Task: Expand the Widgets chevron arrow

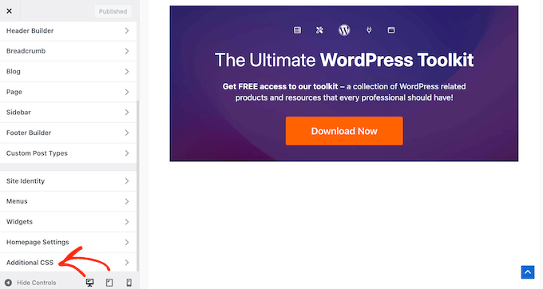Action: coord(127,222)
